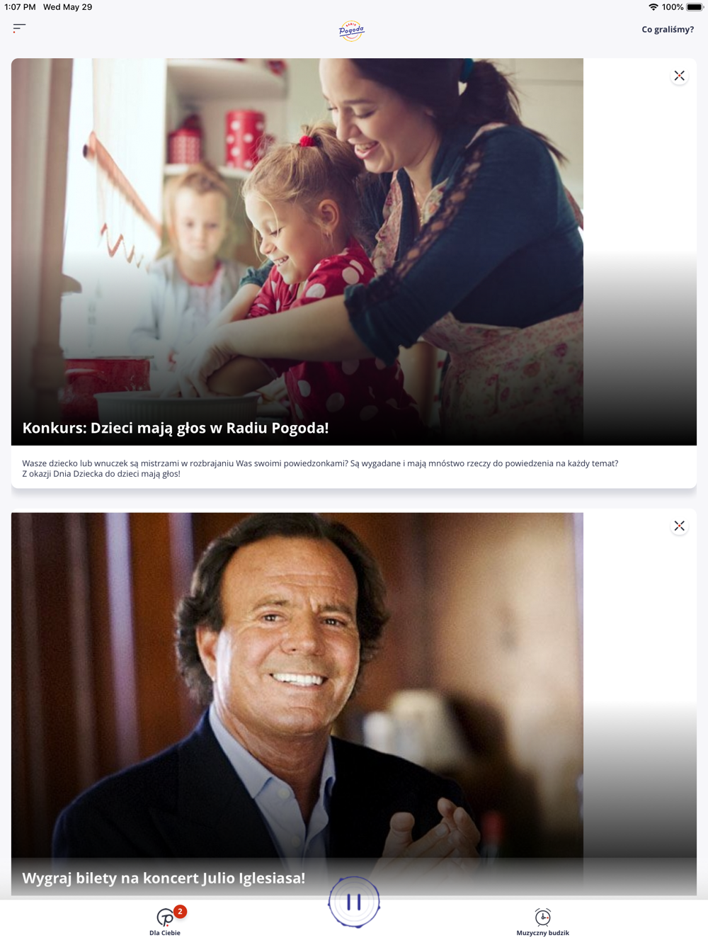708x945 pixels.
Task: Tap the Wi-Fi status icon
Action: (x=653, y=7)
